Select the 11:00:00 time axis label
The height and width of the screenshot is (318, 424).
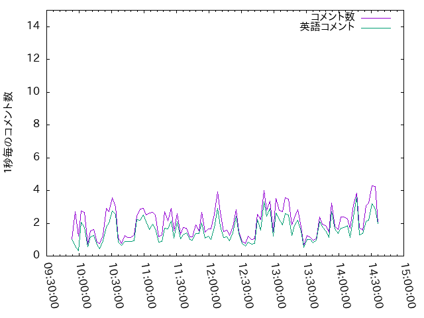click(x=148, y=285)
